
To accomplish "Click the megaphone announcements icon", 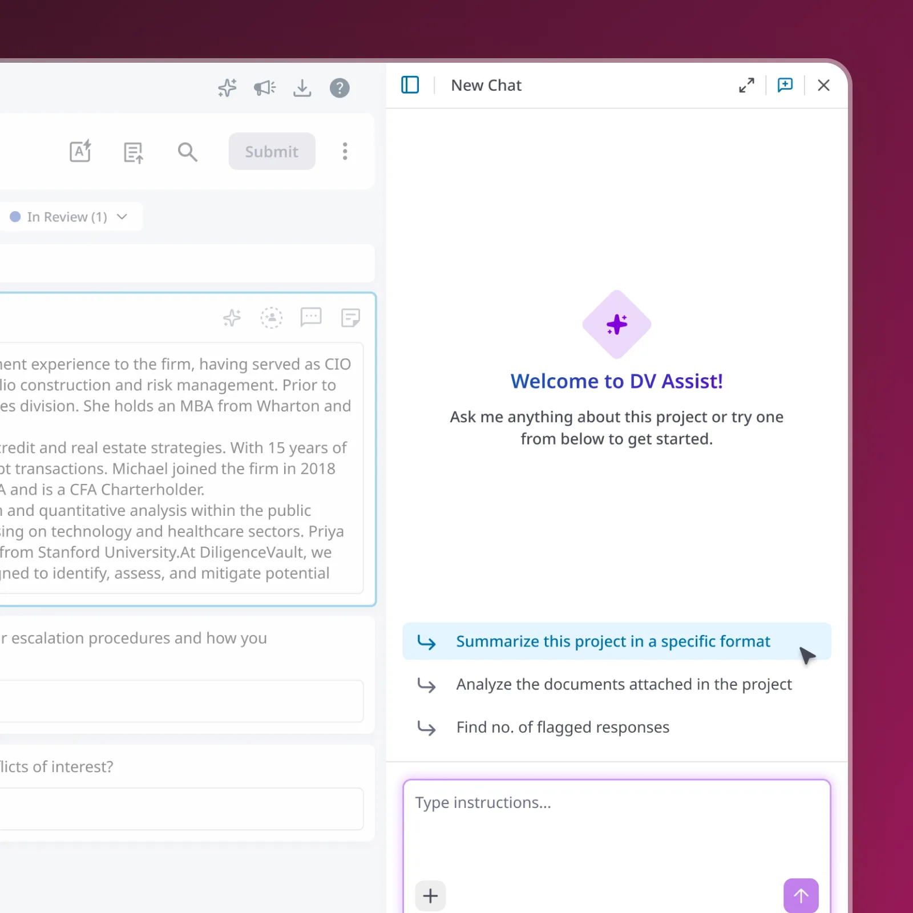I will tap(265, 88).
